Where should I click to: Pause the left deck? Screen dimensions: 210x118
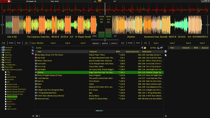point(11,43)
